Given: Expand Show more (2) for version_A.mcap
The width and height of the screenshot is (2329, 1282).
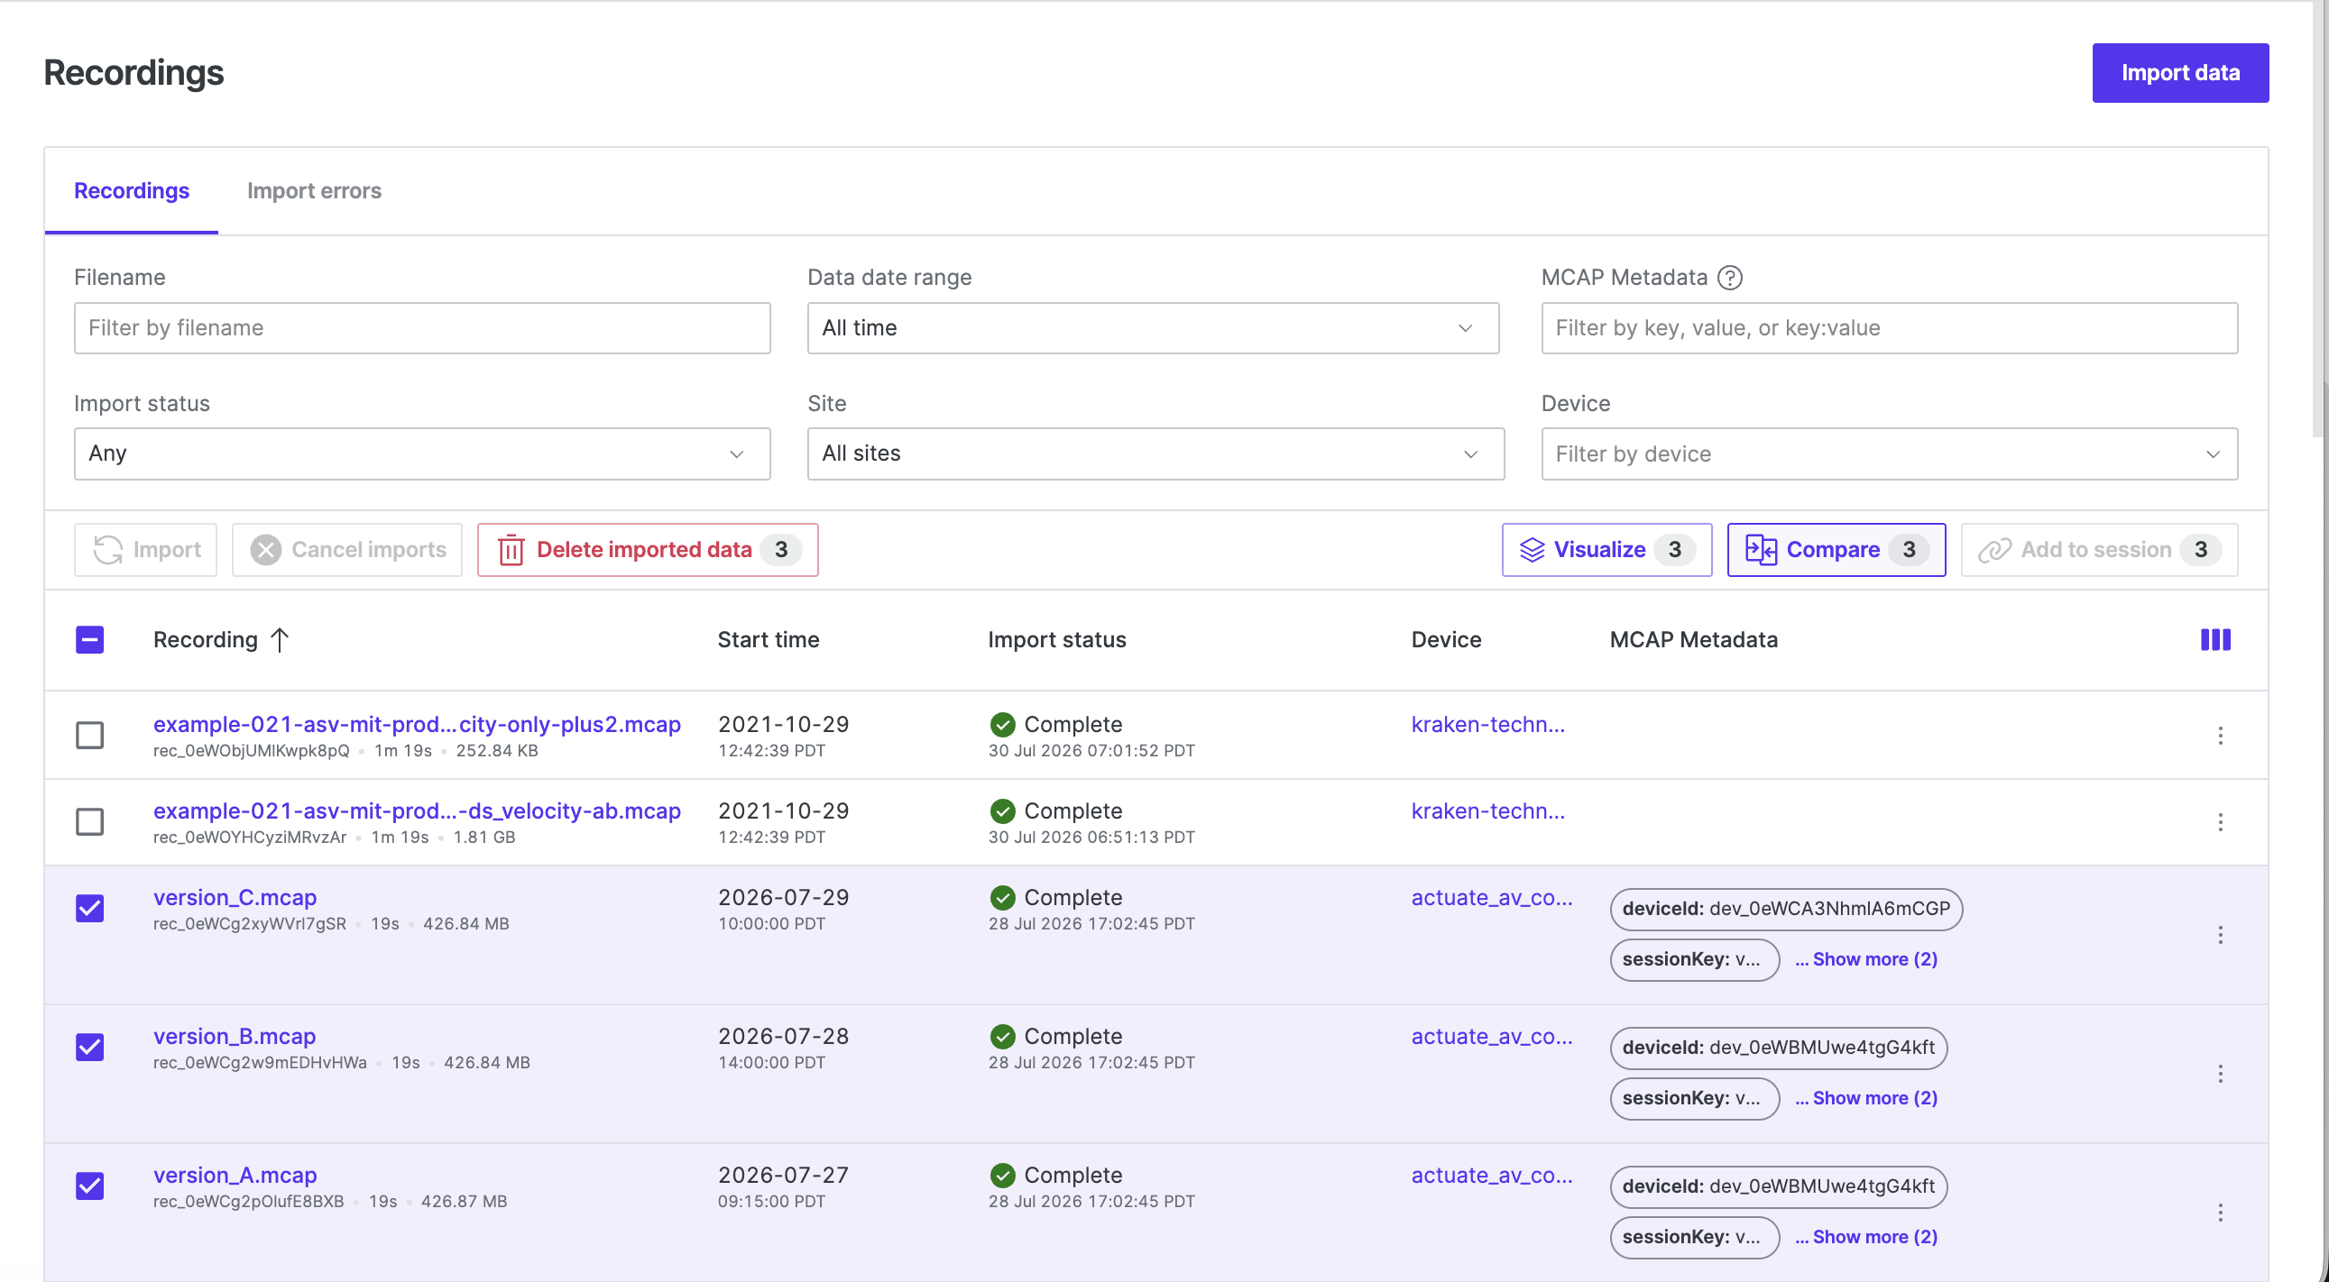Looking at the screenshot, I should point(1867,1237).
